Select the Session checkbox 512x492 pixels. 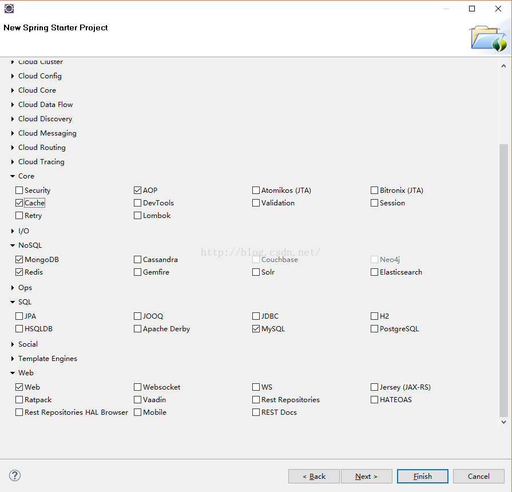(374, 203)
